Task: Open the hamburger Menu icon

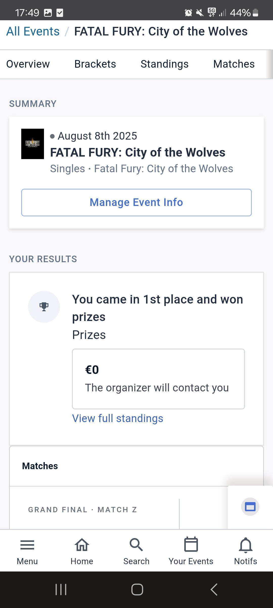Action: [27, 545]
